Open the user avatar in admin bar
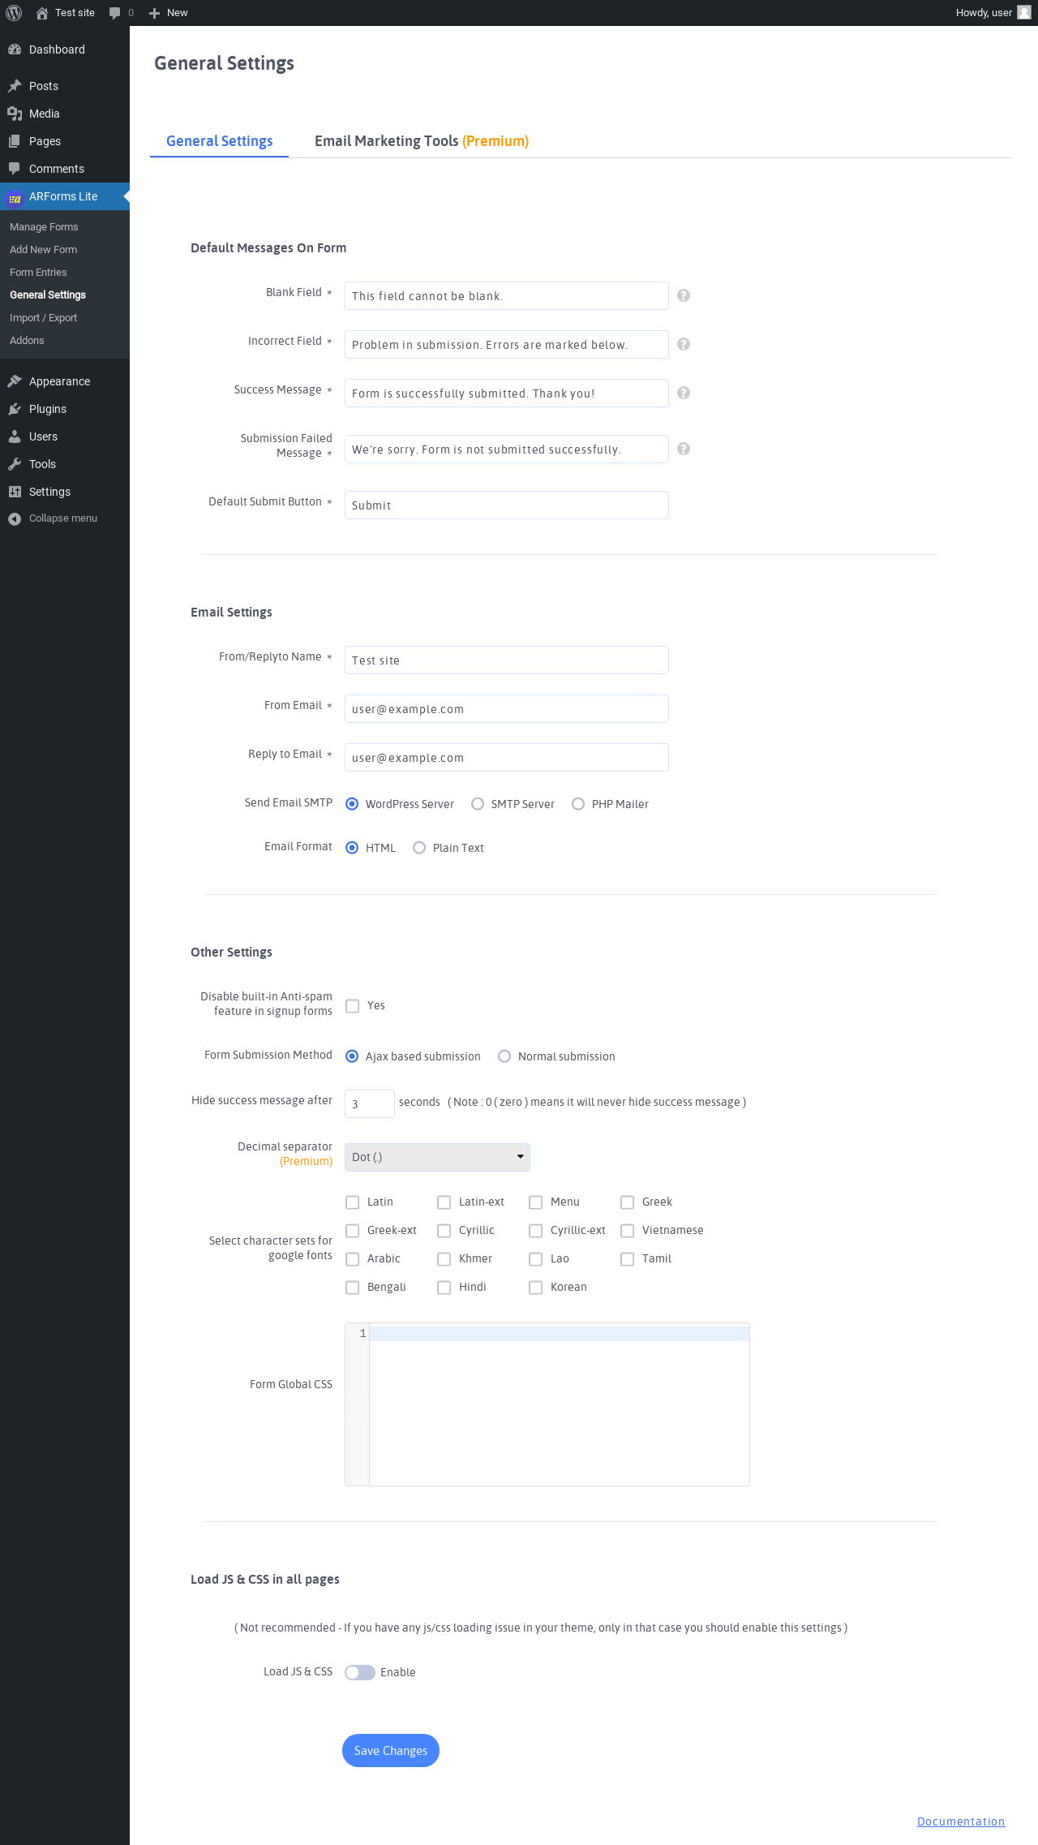Viewport: 1038px width, 1845px height. tap(1024, 12)
